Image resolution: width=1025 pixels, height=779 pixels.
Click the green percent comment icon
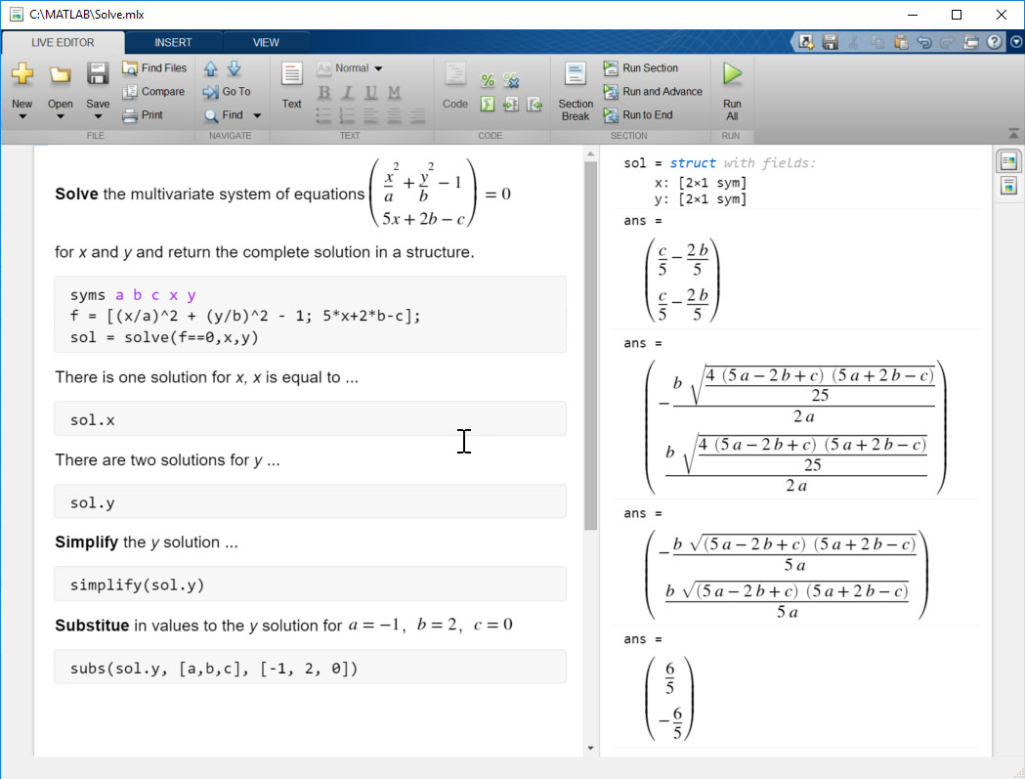[488, 80]
